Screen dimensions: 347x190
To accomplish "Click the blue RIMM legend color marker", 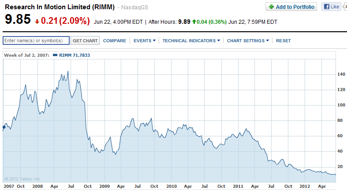I will click(55, 55).
